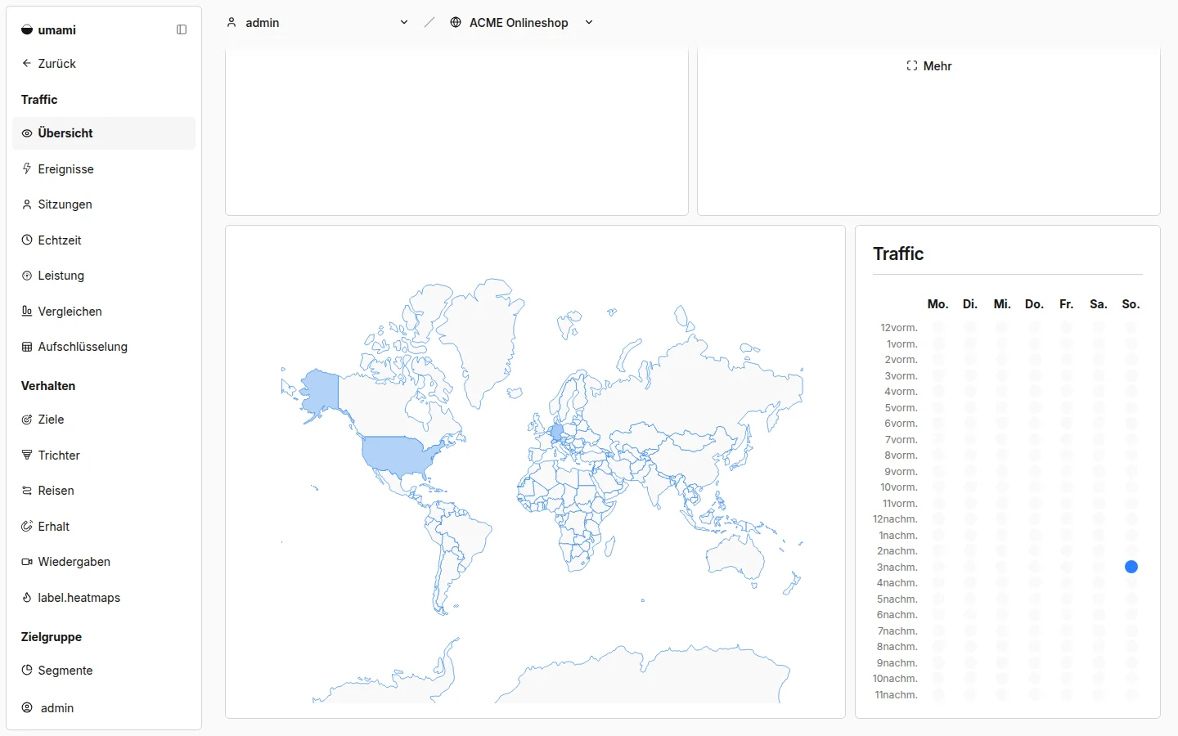Open Vergleichen via its chart icon

(x=27, y=311)
